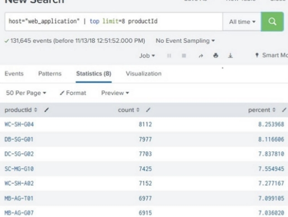Image resolution: width=288 pixels, height=217 pixels.
Task: Open the Preview dropdown
Action: [x=115, y=93]
